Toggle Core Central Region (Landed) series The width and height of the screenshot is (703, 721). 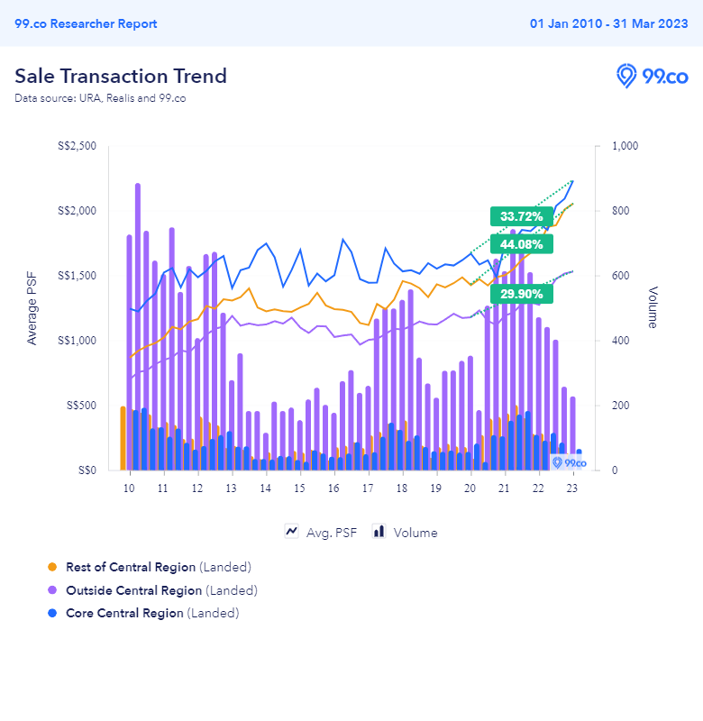click(x=152, y=613)
